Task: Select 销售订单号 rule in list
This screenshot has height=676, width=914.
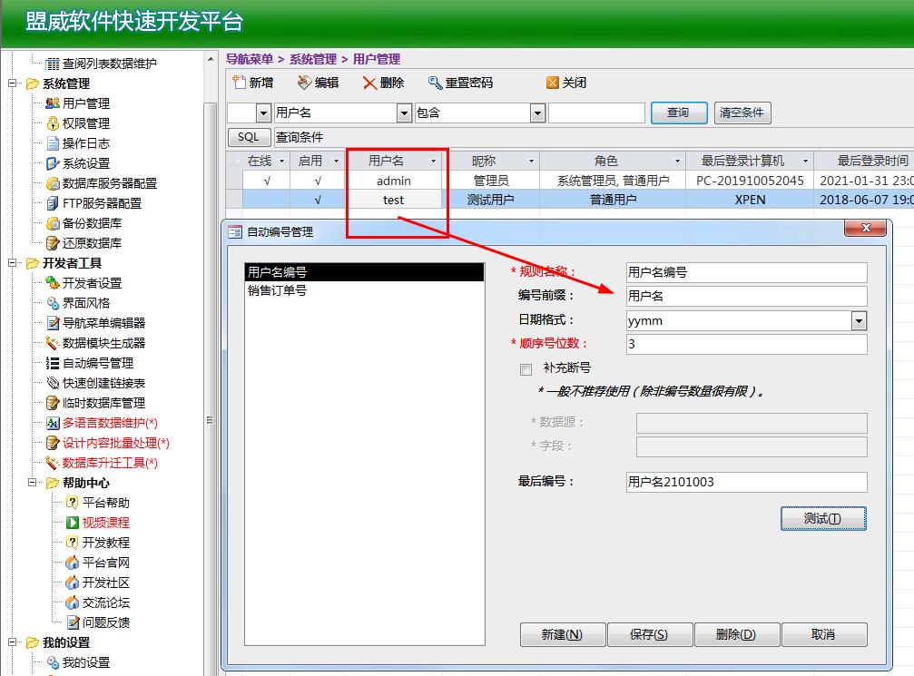Action: tap(364, 290)
